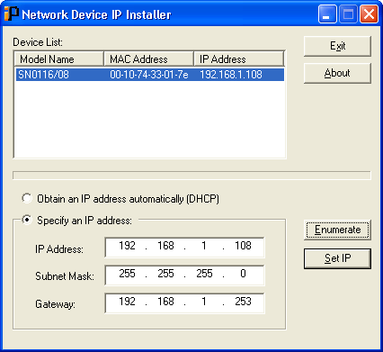Click the IP Address first octet 192
This screenshot has width=383, height=352.
127,246
